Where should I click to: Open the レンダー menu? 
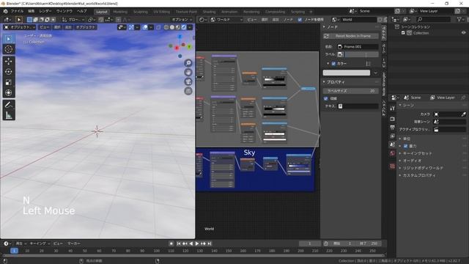click(45, 12)
